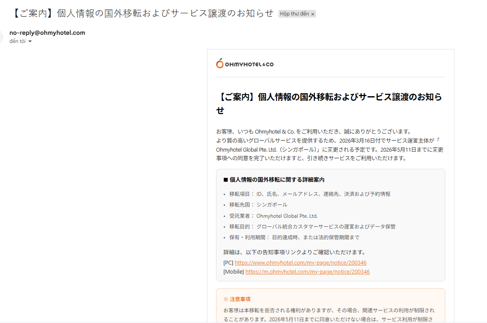This screenshot has height=323, width=487.
Task: Click the 'đến tôi' recipient text
Action: (x=17, y=41)
